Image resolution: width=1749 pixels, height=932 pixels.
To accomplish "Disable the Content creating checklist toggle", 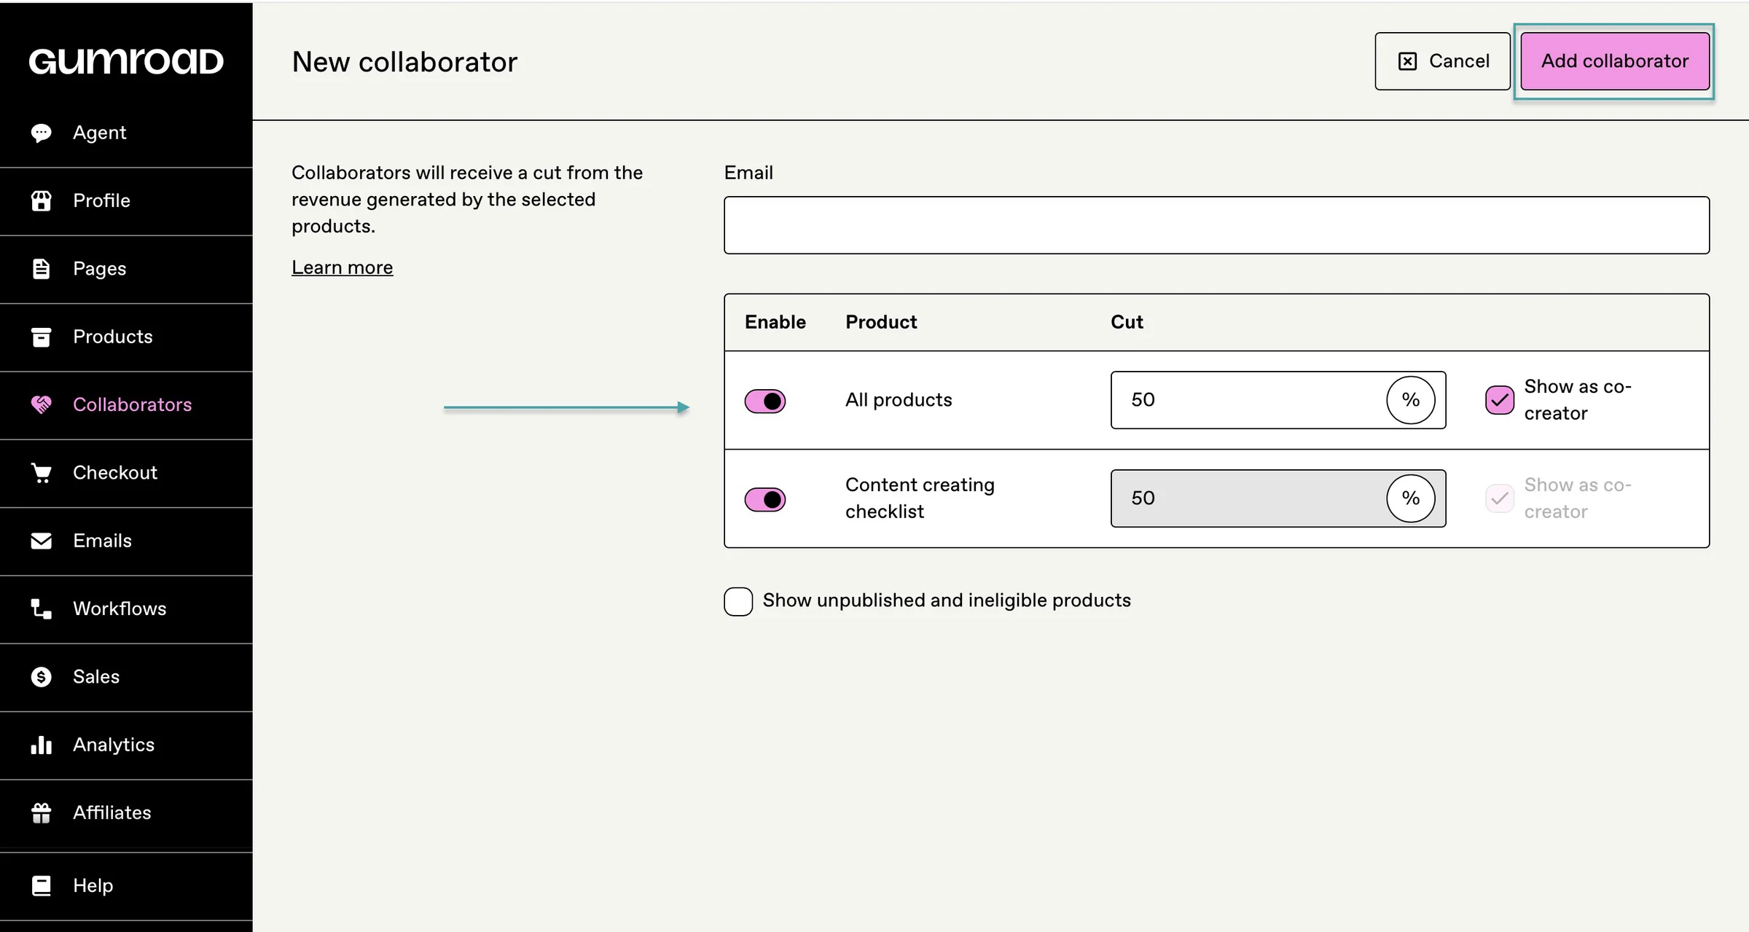I will coord(765,499).
